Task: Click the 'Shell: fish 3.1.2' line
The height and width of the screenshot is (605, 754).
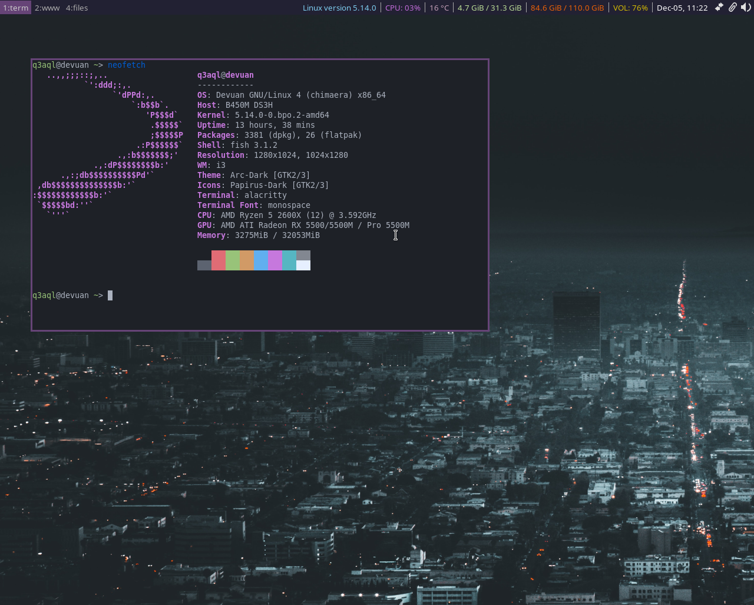Action: [x=237, y=145]
